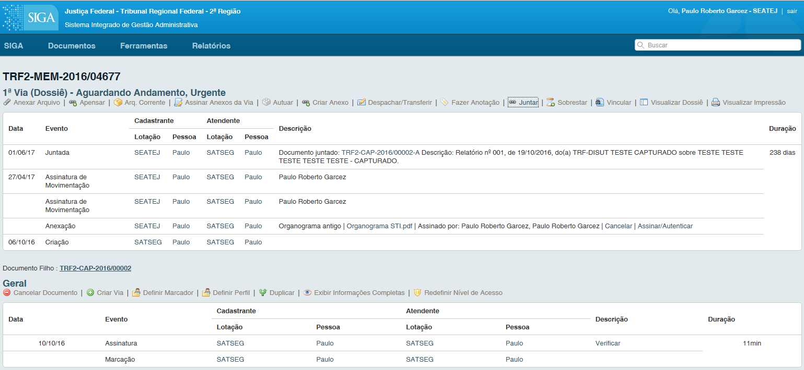Click the Anexar Arquivo paperclip icon
The image size is (804, 370).
point(7,103)
